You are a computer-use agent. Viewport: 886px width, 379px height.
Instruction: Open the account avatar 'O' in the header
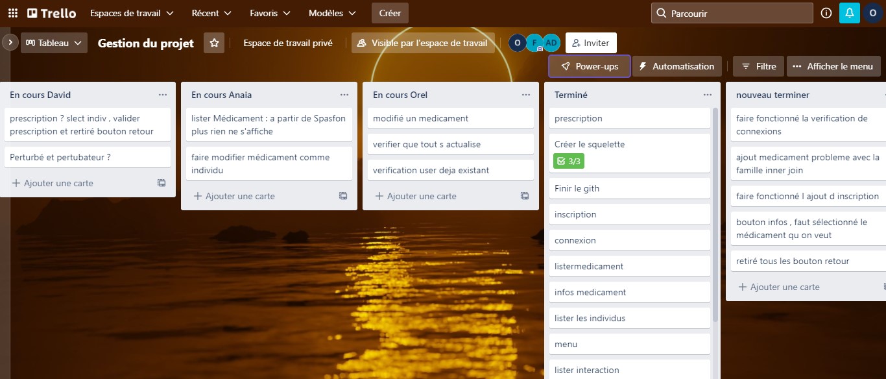click(873, 13)
